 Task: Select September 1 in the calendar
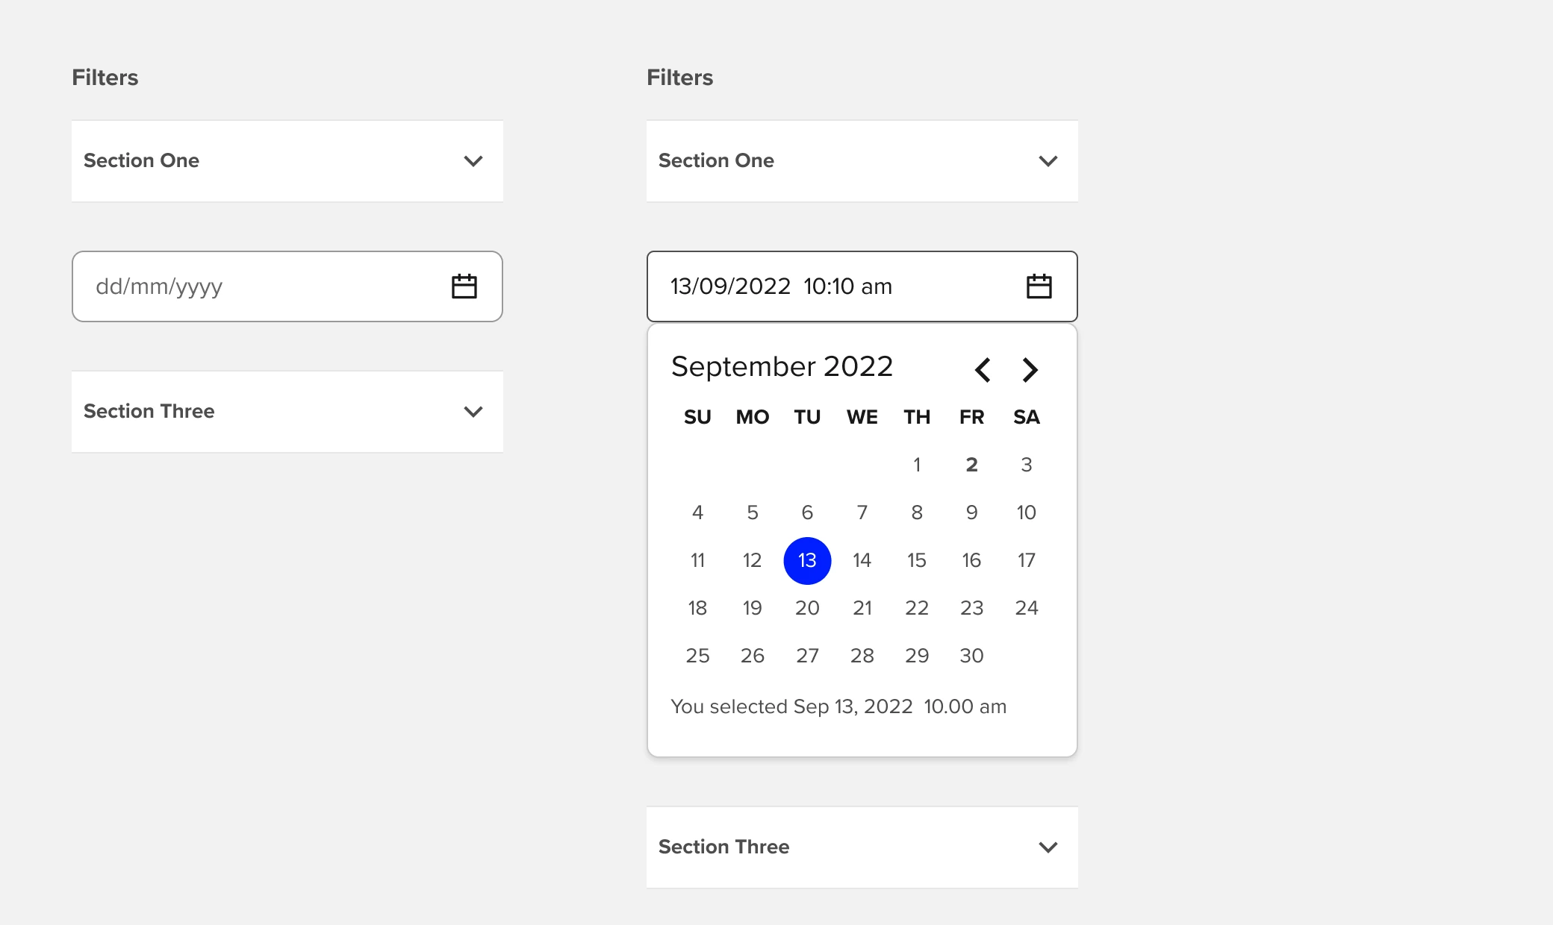(x=917, y=464)
